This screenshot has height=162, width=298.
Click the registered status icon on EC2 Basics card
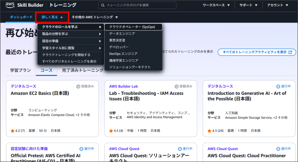(78, 86)
